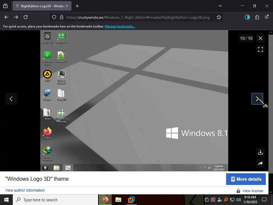Close the media viewer overlay
Viewport: 273px width, 205px height.
(260, 38)
